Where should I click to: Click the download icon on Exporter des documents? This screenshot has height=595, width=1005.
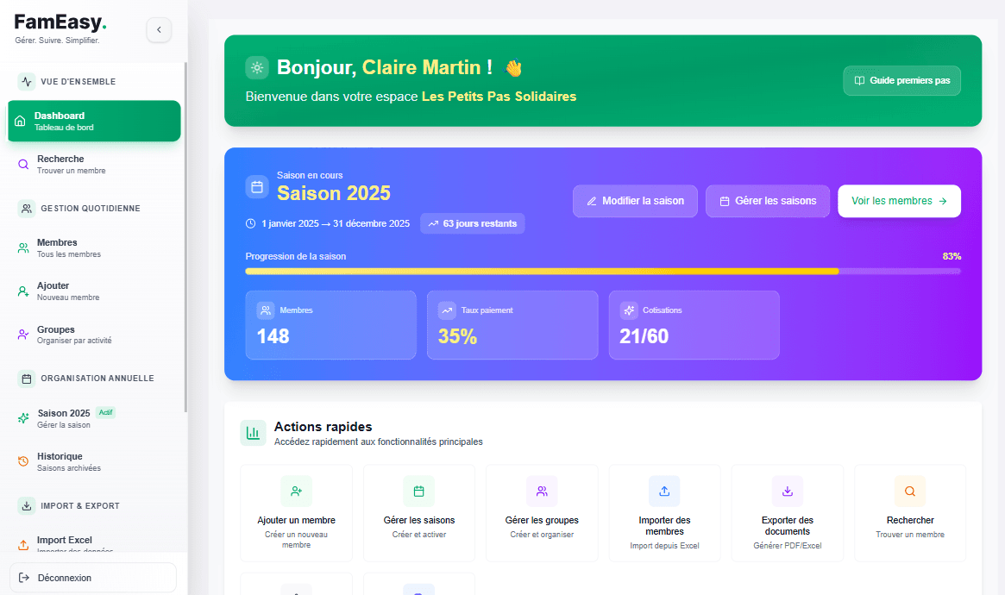(x=787, y=491)
